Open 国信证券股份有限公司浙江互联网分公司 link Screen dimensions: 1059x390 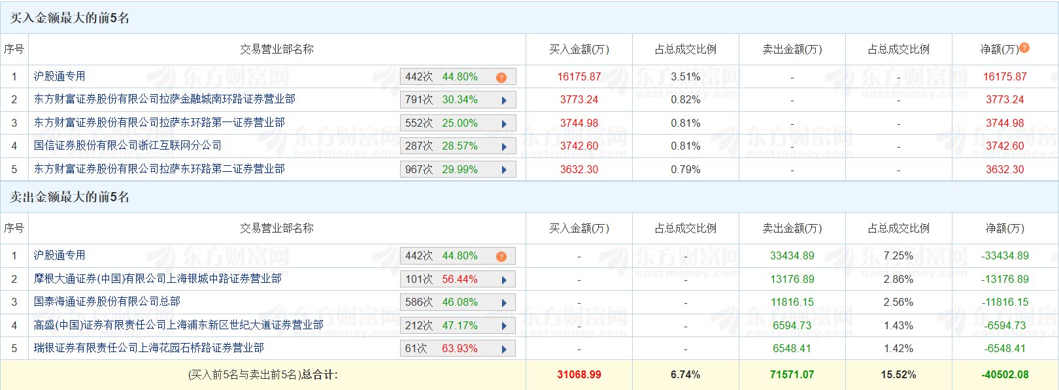(x=127, y=146)
